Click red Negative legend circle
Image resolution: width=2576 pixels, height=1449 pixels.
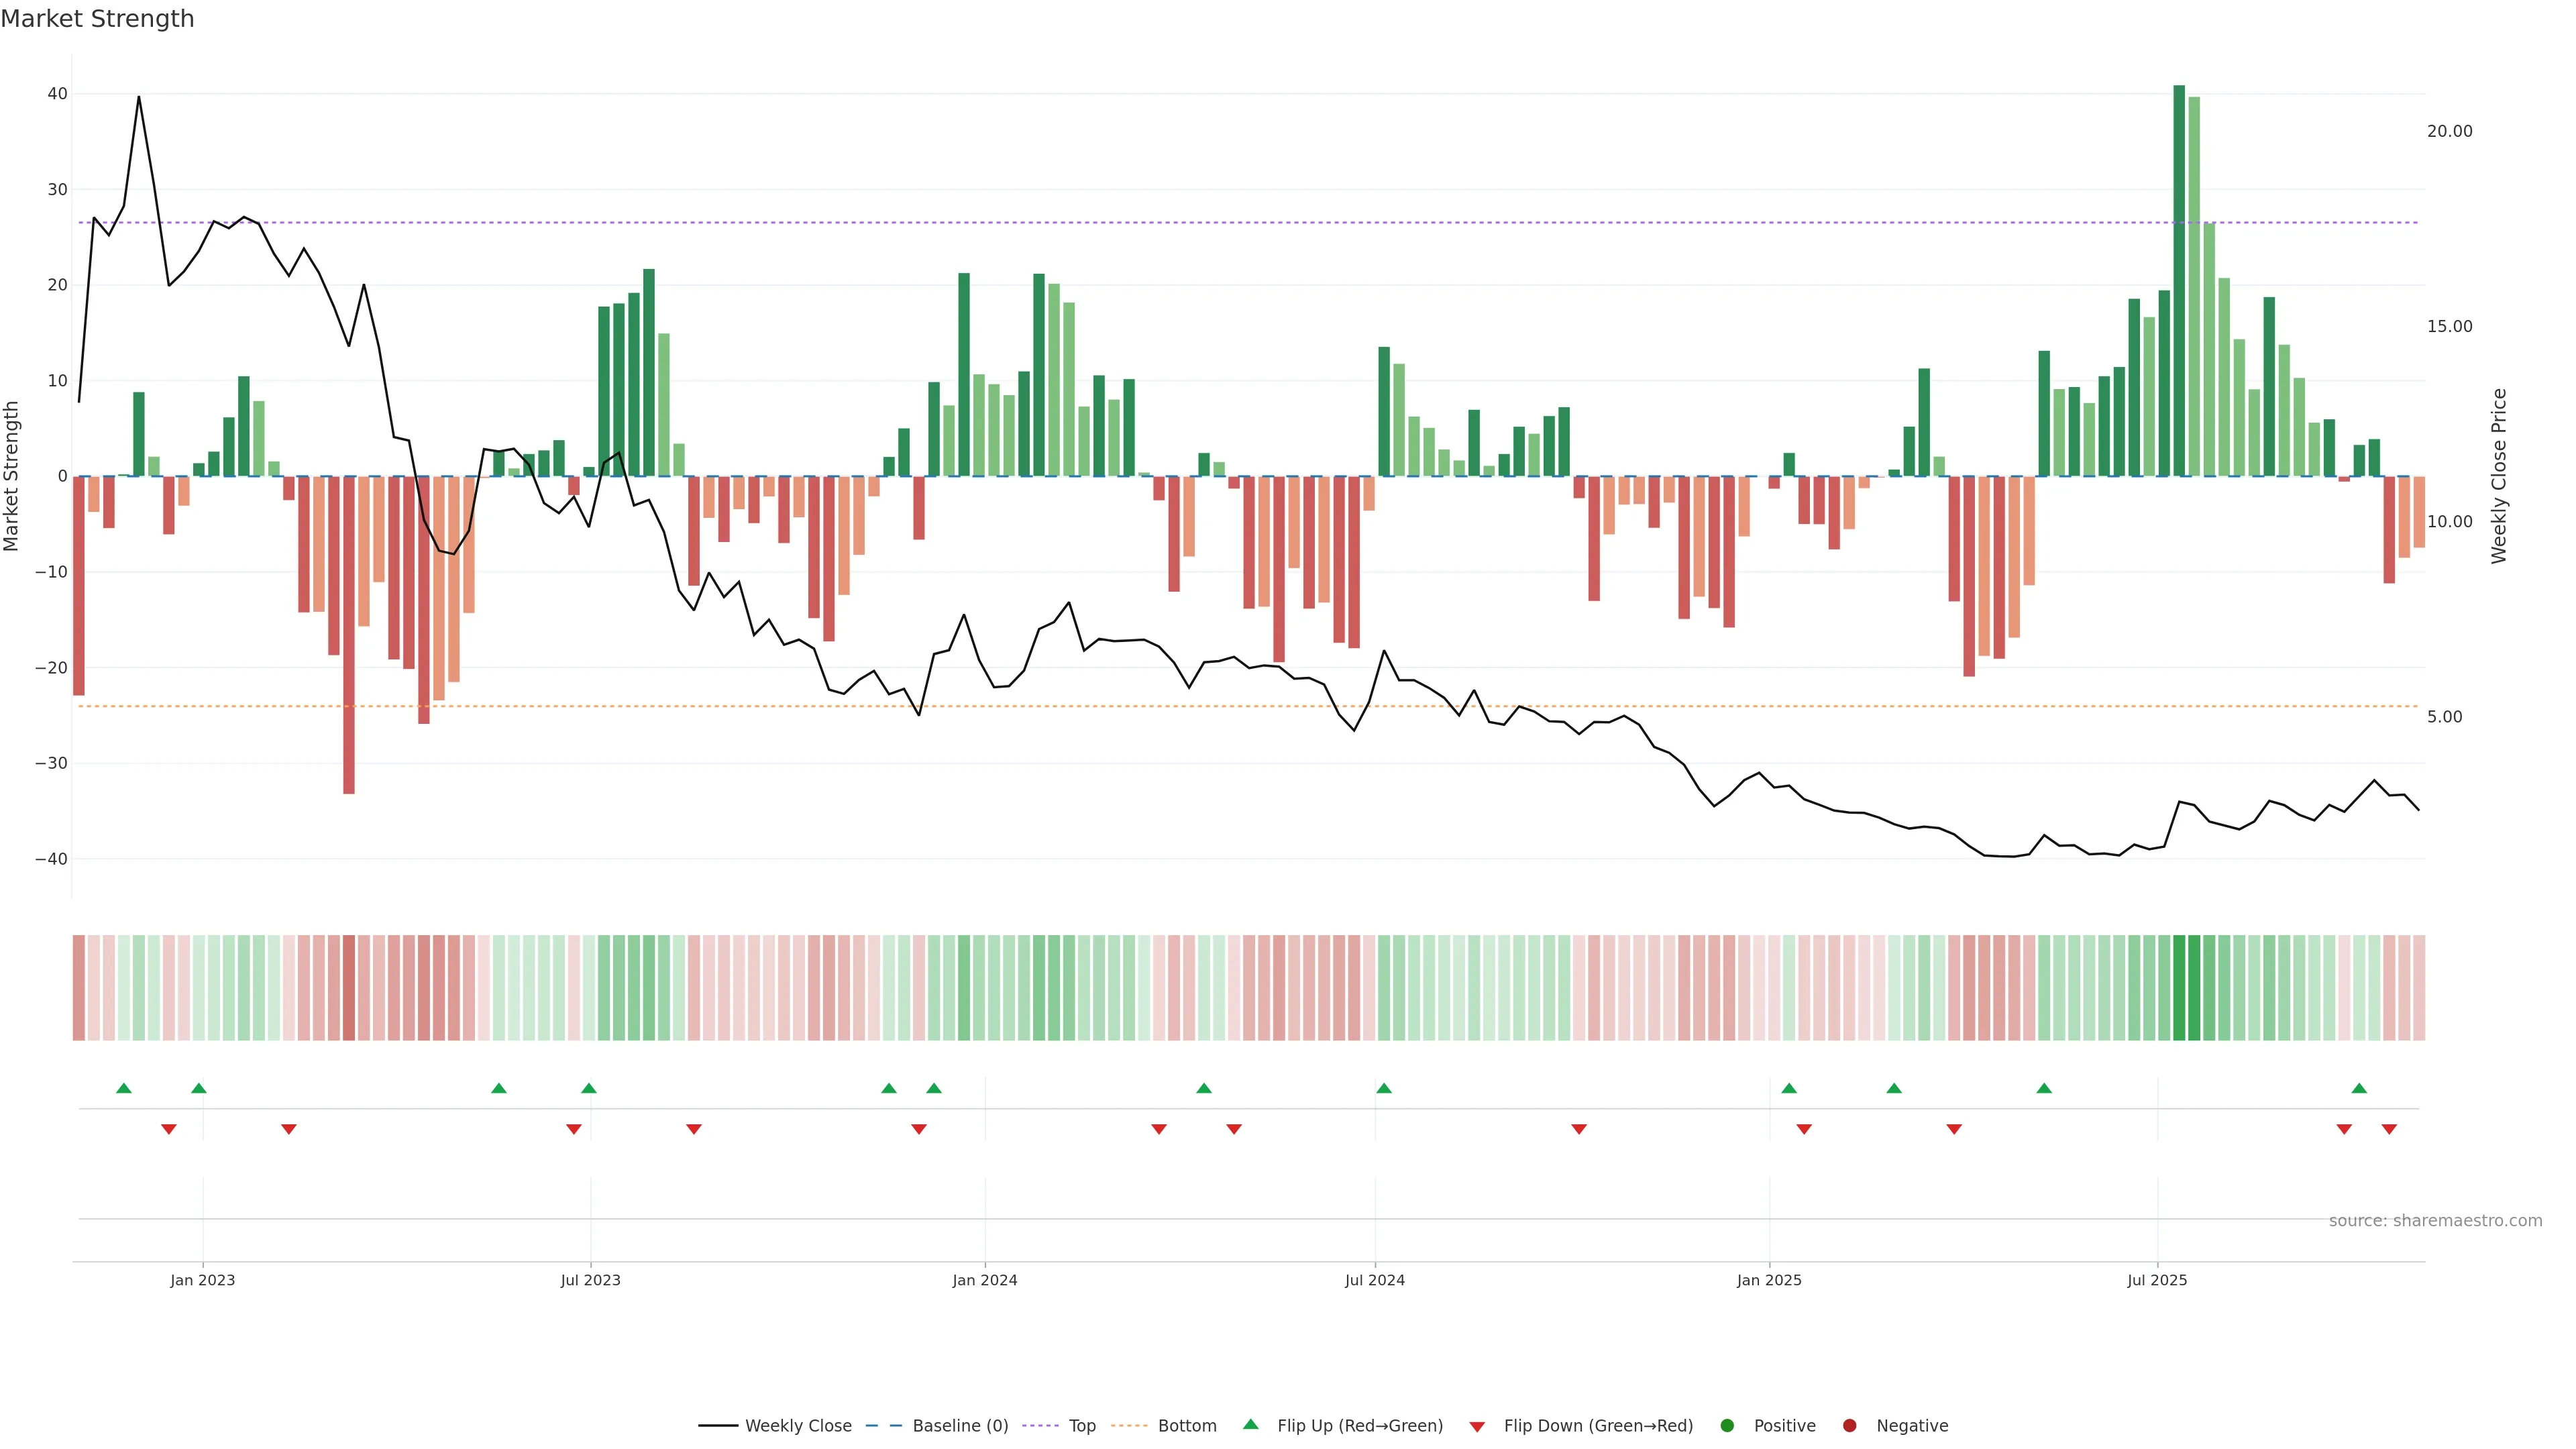(1849, 1426)
